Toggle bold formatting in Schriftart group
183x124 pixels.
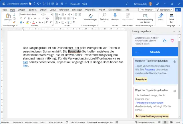point(21,18)
